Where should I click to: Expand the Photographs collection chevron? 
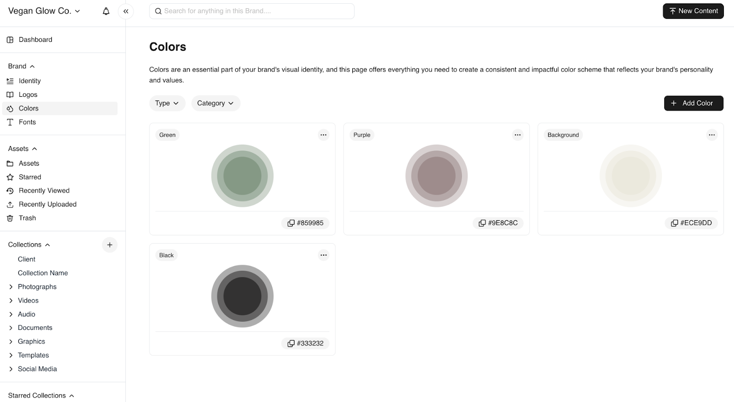coord(11,287)
